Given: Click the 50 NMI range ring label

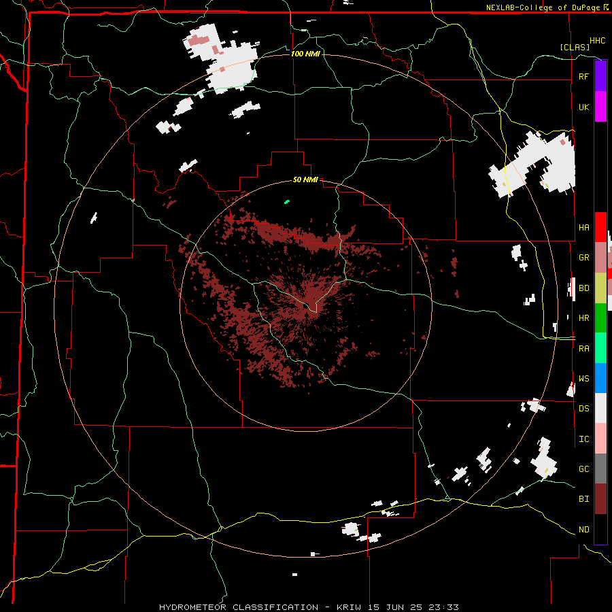Looking at the screenshot, I should (305, 180).
